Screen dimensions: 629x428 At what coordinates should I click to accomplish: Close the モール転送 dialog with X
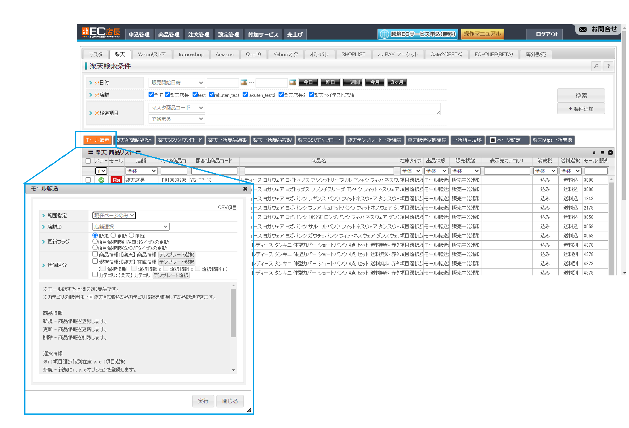[245, 189]
